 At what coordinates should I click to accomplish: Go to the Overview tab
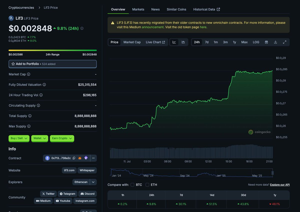point(118,9)
